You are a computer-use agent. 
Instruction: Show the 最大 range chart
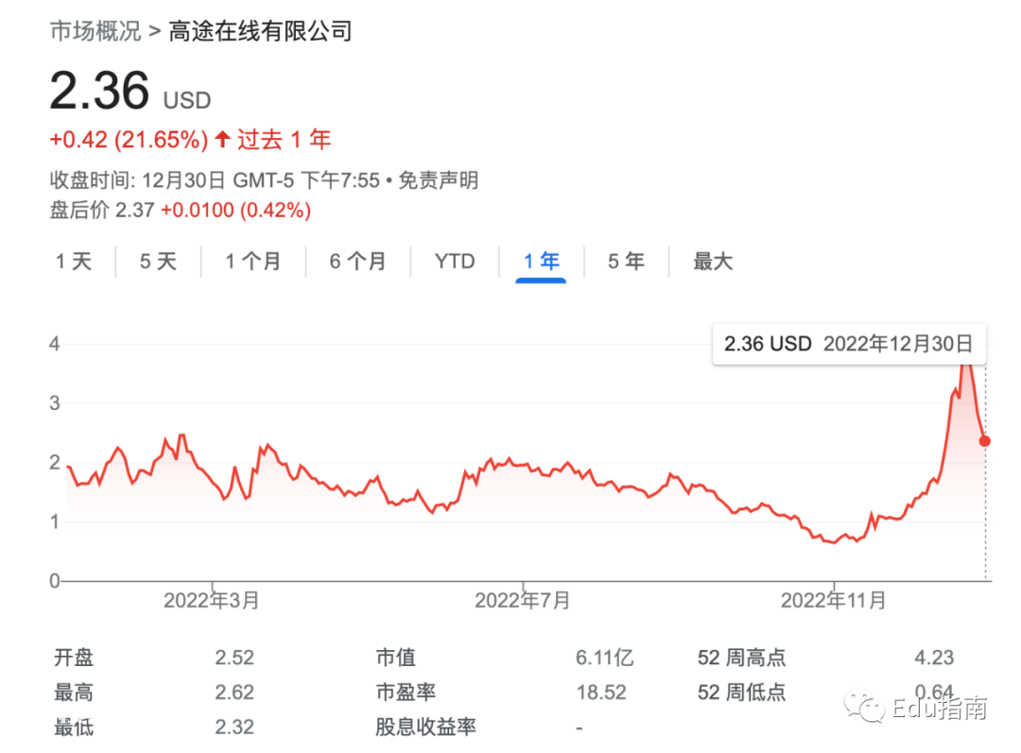(x=713, y=262)
